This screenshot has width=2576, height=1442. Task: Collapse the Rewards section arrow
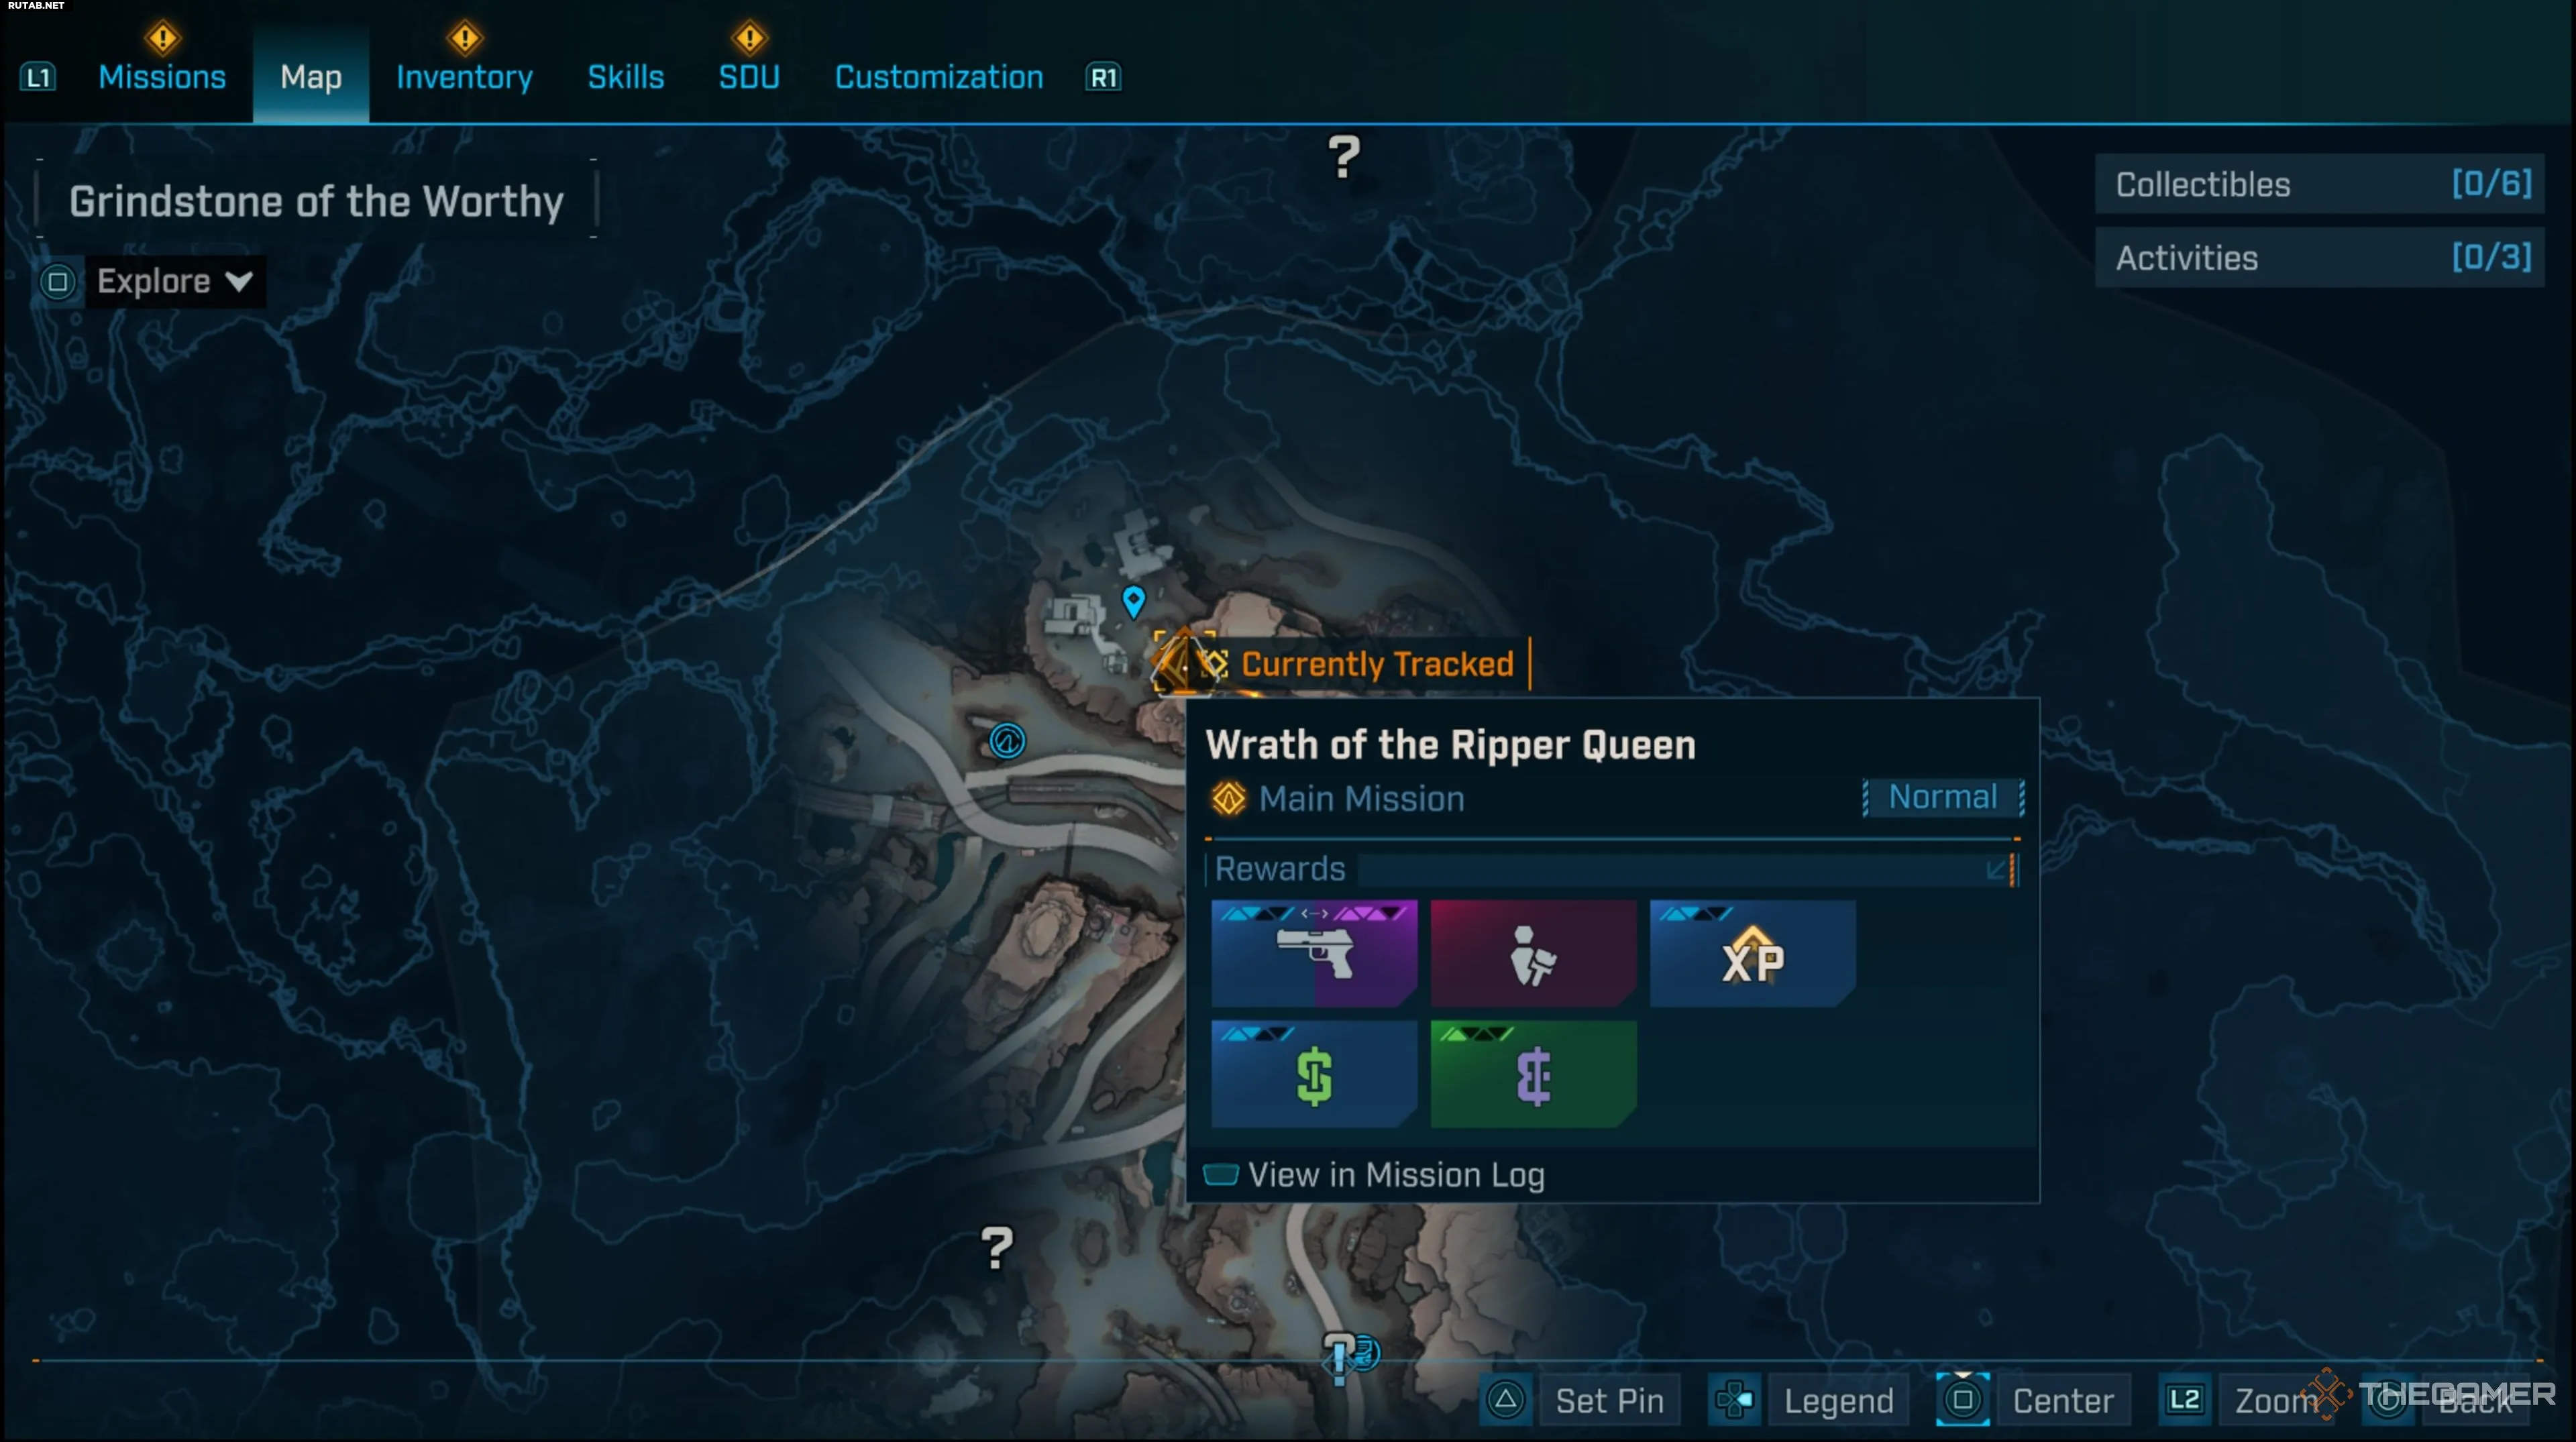click(1997, 869)
